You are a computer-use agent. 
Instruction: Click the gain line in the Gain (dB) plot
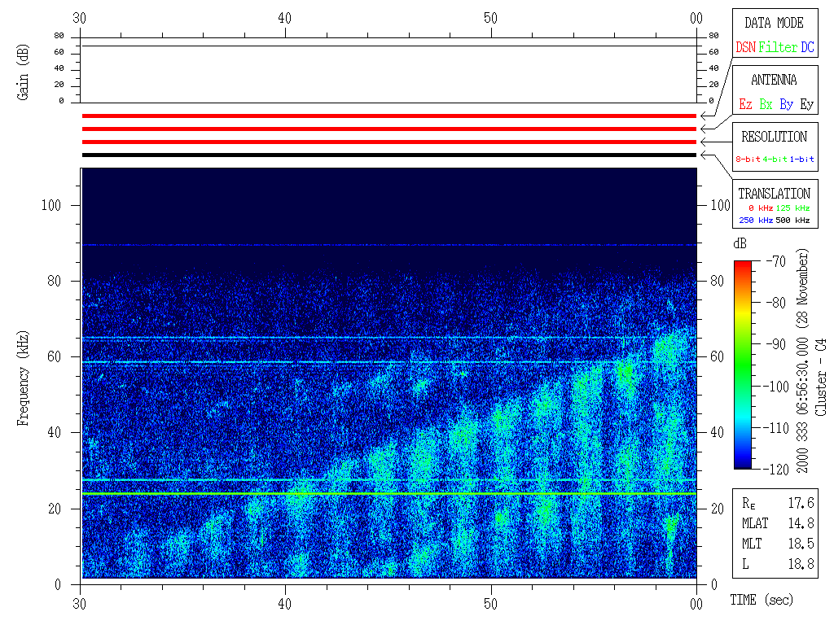(388, 46)
